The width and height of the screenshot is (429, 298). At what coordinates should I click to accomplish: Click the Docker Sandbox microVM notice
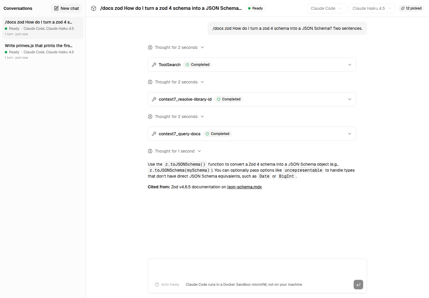pos(244,285)
